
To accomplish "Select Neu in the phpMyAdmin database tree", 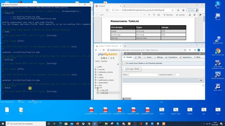I will click(101, 67).
